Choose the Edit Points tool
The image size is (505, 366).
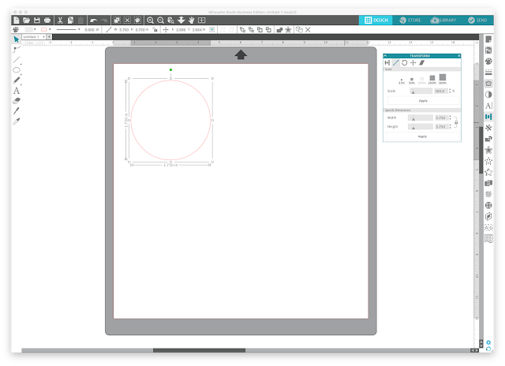pos(16,49)
